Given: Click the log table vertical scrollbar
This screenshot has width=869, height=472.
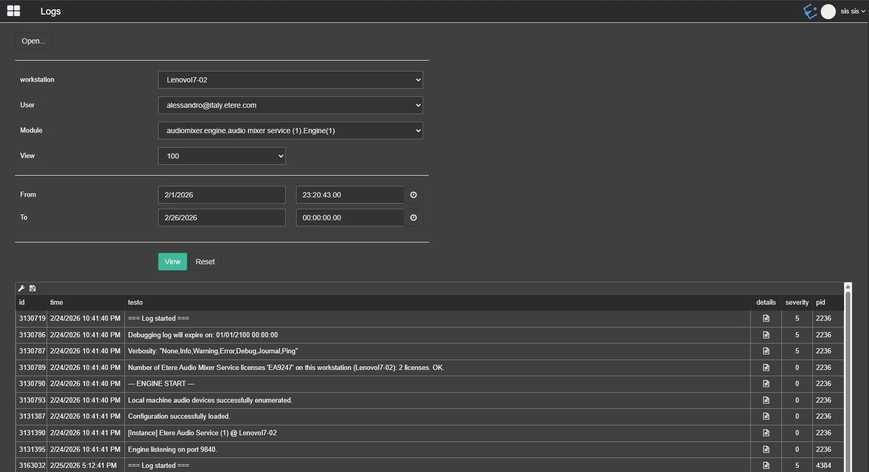Looking at the screenshot, I should (x=848, y=378).
